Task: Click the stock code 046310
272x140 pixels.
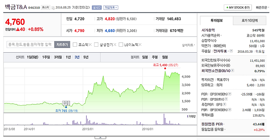Action: tap(34, 8)
